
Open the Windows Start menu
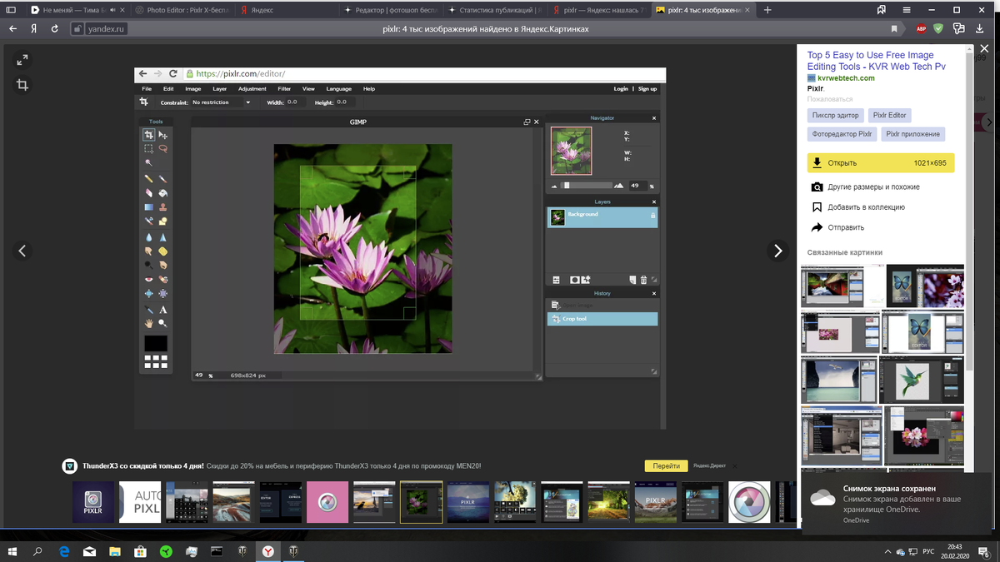[x=12, y=551]
